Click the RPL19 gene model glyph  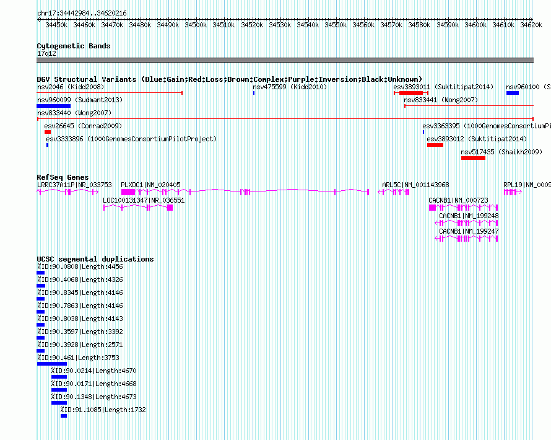513,191
